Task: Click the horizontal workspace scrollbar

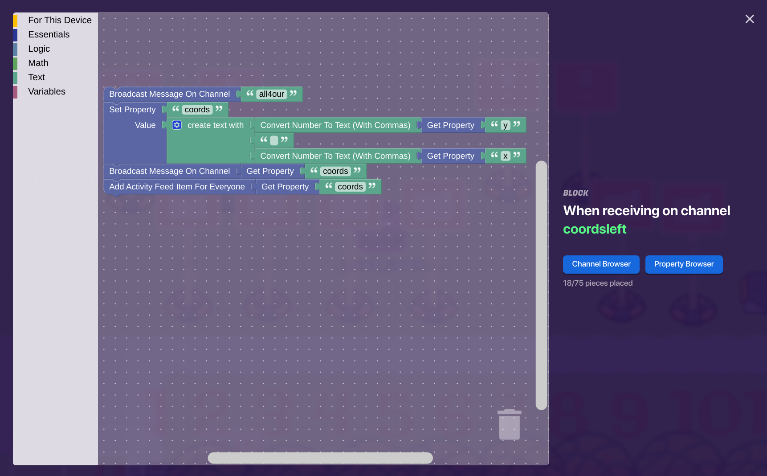Action: [320, 458]
